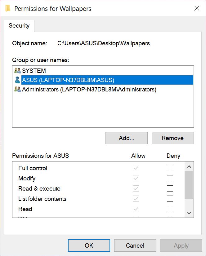206x256 pixels.
Task: Click the List folder contents label
Action: pos(42,199)
